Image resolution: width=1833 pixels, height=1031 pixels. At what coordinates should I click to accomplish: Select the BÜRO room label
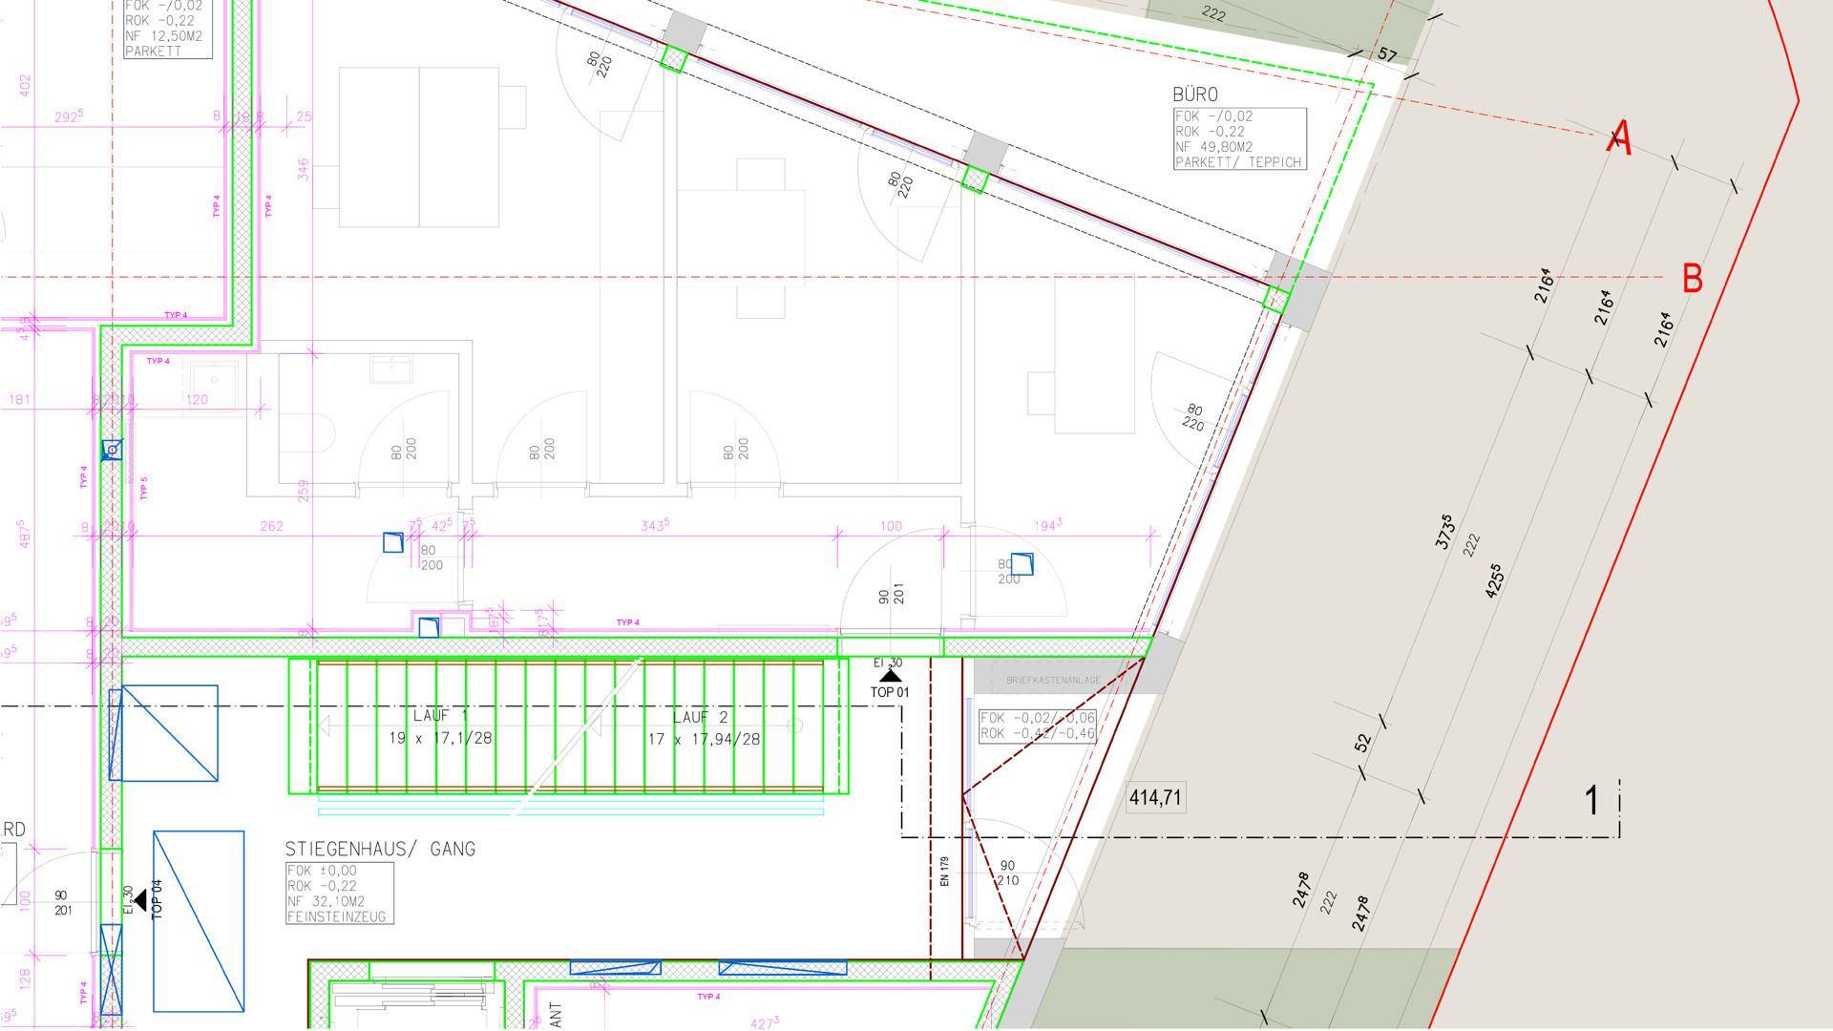pyautogui.click(x=1195, y=95)
